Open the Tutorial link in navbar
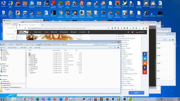The width and height of the screenshot is (180, 101). 54,32
